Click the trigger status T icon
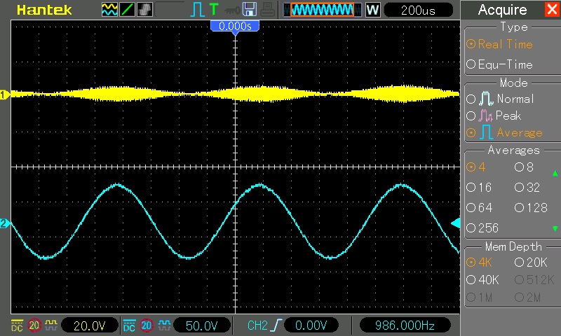The width and height of the screenshot is (561, 336). coord(214,10)
